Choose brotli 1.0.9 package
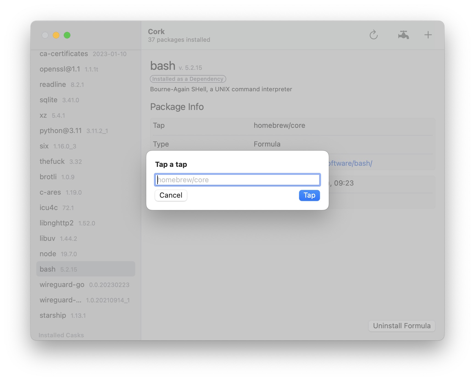This screenshot has width=475, height=381. [86, 177]
